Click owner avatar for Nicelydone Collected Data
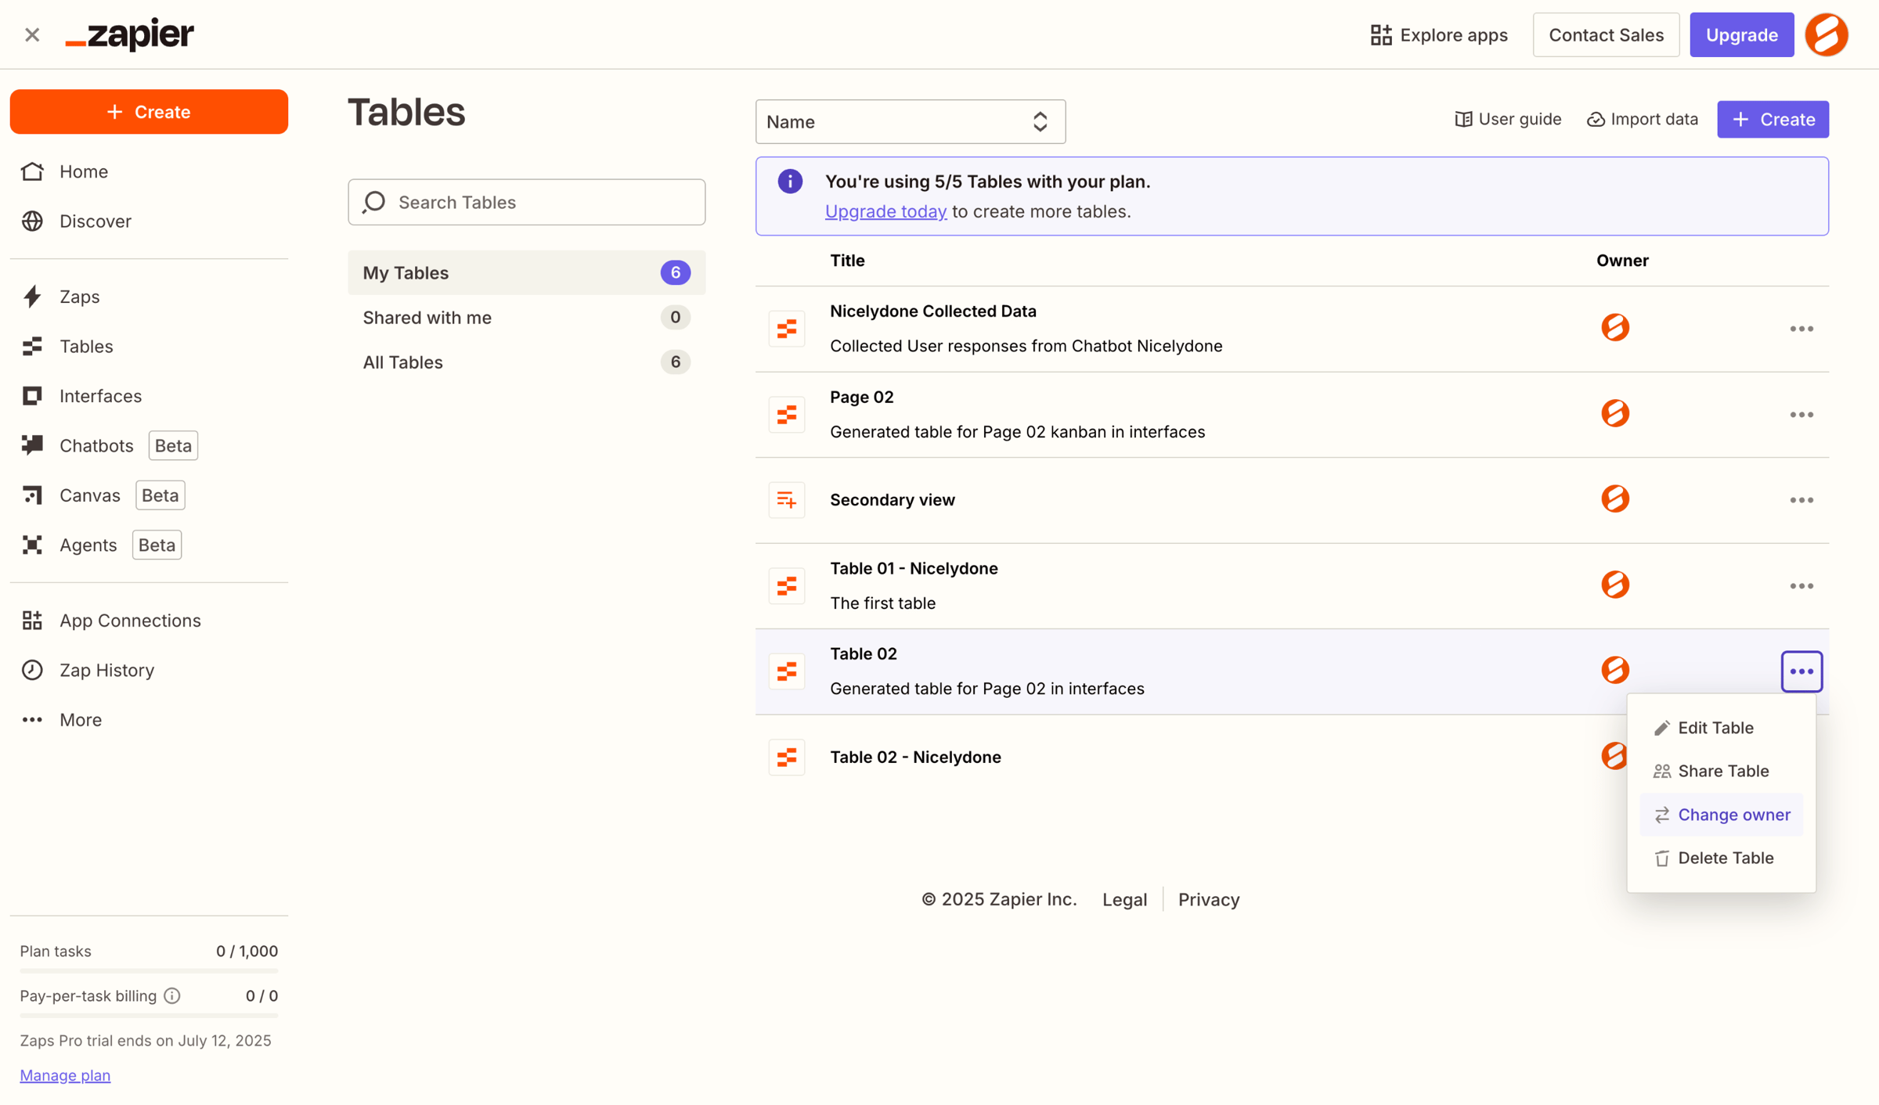This screenshot has height=1105, width=1879. (x=1614, y=327)
